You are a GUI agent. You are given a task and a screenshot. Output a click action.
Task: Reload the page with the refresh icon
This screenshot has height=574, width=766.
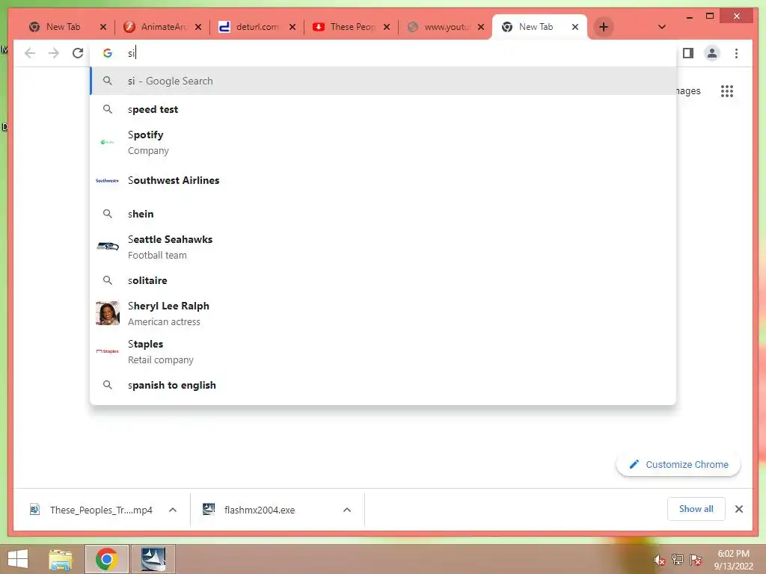[x=78, y=53]
